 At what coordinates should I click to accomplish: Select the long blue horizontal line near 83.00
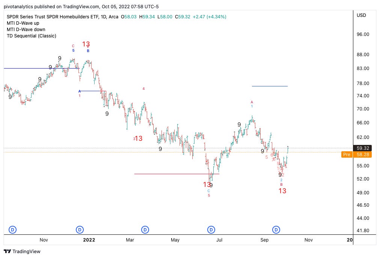(42, 69)
